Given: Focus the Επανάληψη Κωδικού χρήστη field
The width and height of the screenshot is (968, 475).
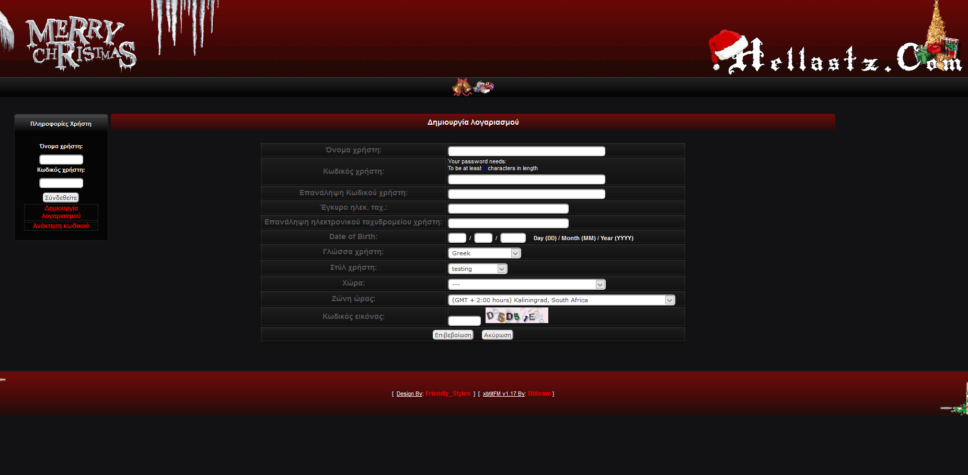Looking at the screenshot, I should tap(527, 194).
